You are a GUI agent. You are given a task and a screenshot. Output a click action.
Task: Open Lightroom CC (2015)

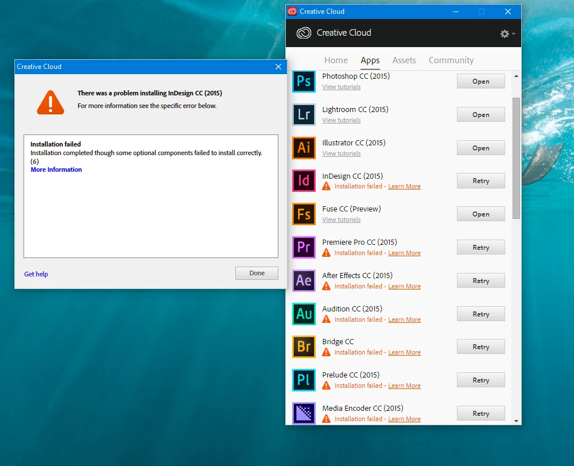click(x=480, y=115)
